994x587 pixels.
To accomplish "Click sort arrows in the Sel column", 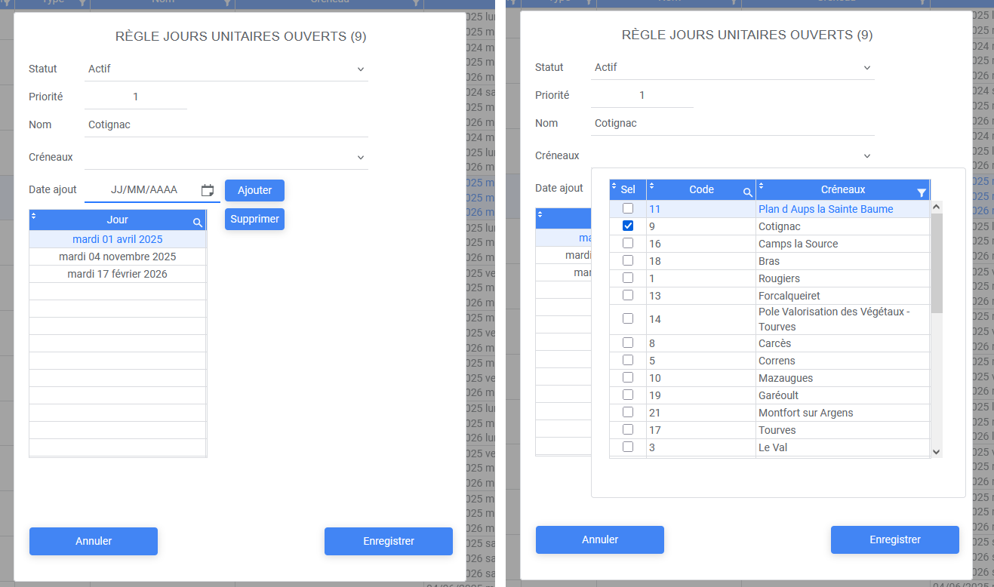I will click(x=614, y=186).
